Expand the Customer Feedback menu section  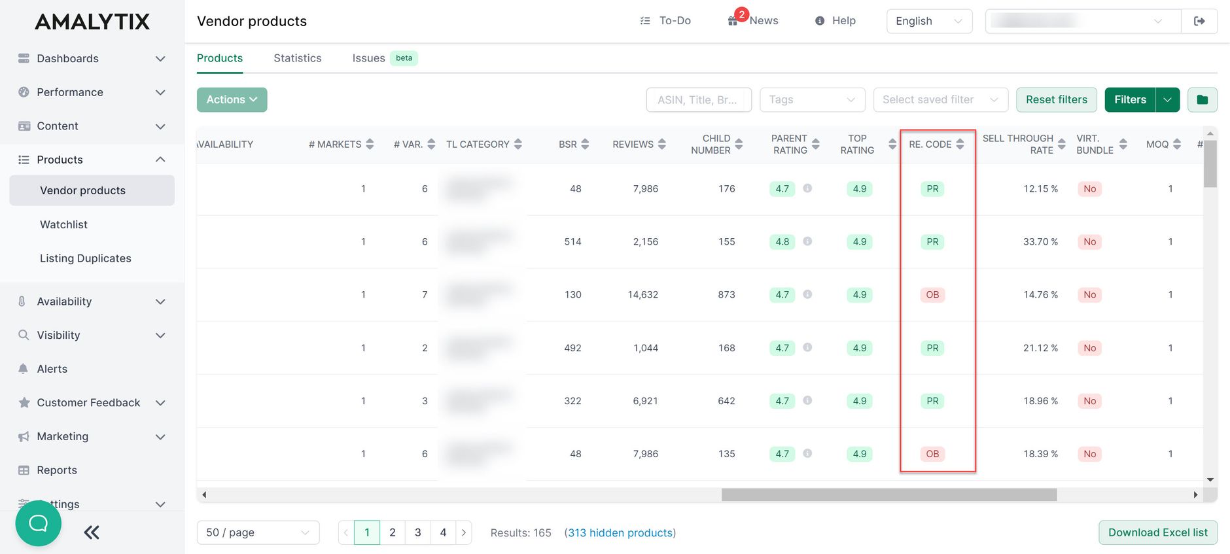tap(160, 403)
